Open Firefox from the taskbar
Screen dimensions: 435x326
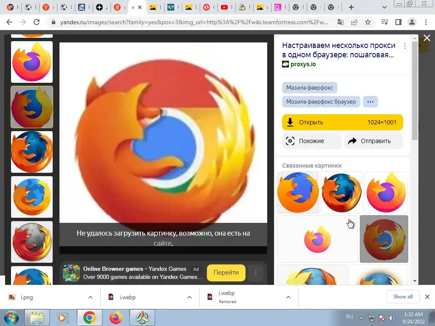pyautogui.click(x=116, y=318)
